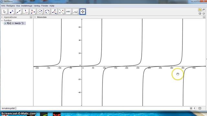Close the Ritområde panel
This screenshot has height=116, width=207.
tap(204, 17)
